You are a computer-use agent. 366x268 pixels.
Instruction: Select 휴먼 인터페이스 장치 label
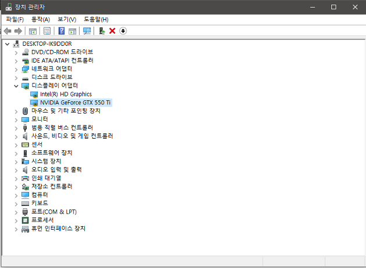pos(58,229)
